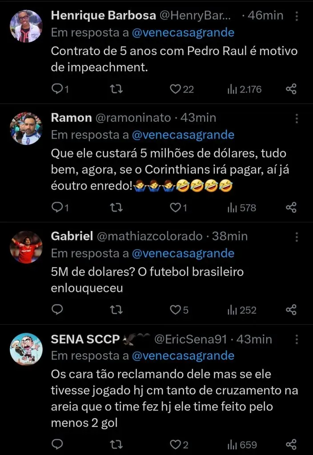Click the reply icon on Gabriel's tweet
The image size is (313, 455).
click(x=56, y=310)
